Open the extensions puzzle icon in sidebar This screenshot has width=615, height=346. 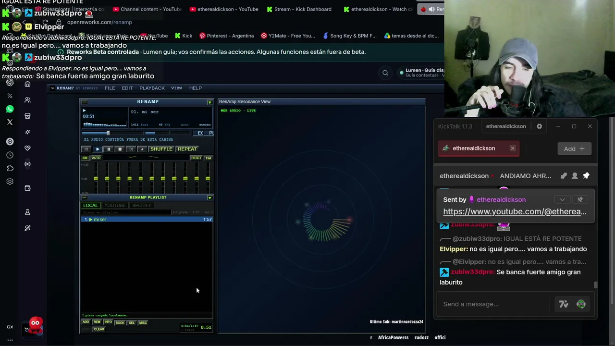(10, 168)
